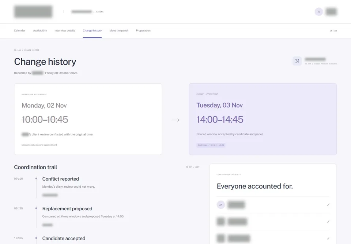Go to Meet the panel tab
This screenshot has width=351, height=244.
coord(118,30)
